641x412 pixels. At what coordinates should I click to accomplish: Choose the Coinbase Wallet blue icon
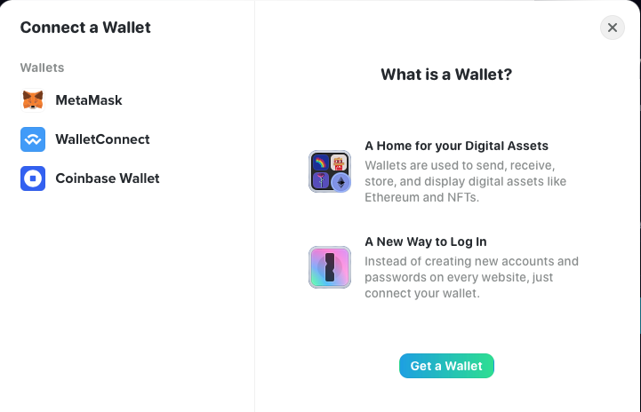(x=33, y=178)
